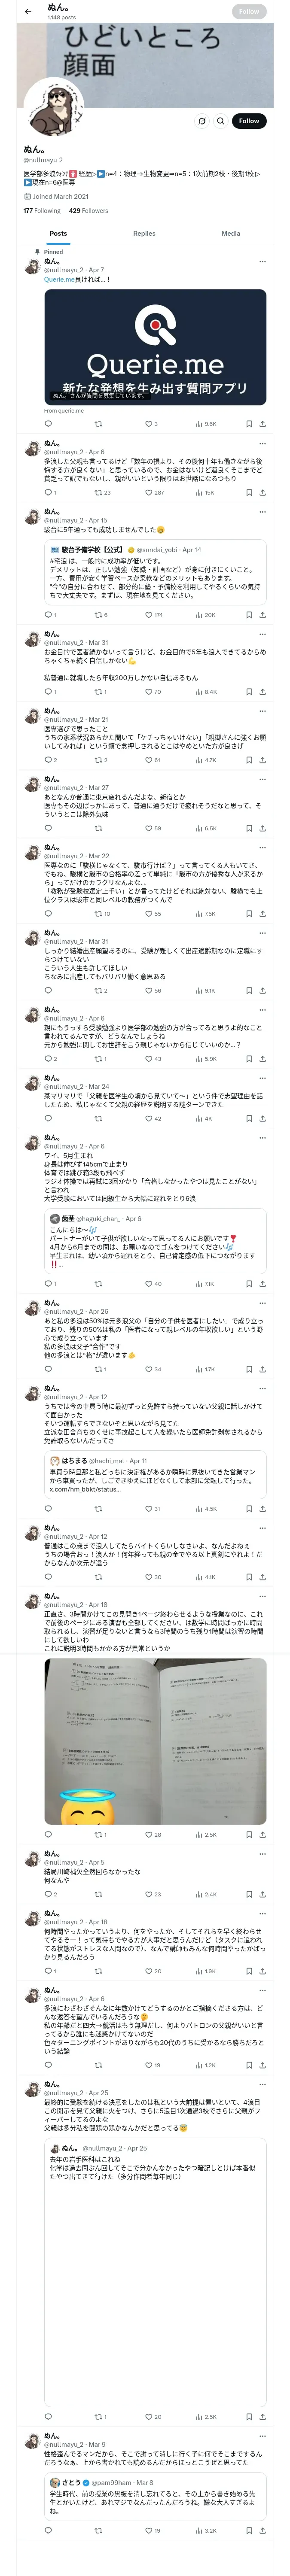Switch to the Replies tab

point(144,233)
